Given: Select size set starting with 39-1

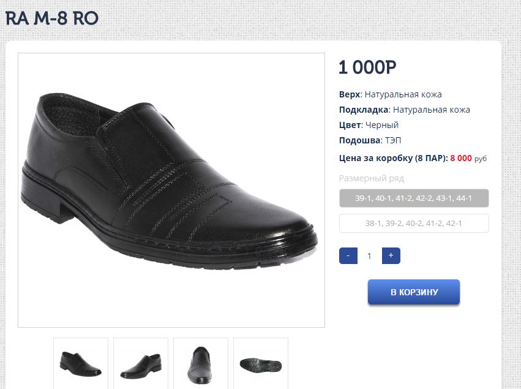Looking at the screenshot, I should click(x=414, y=198).
